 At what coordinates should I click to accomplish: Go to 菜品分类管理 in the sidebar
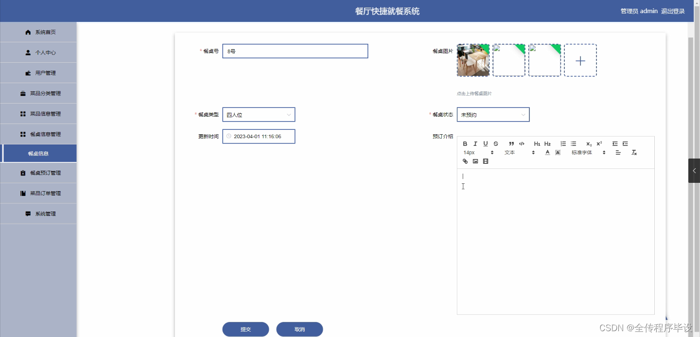[39, 93]
